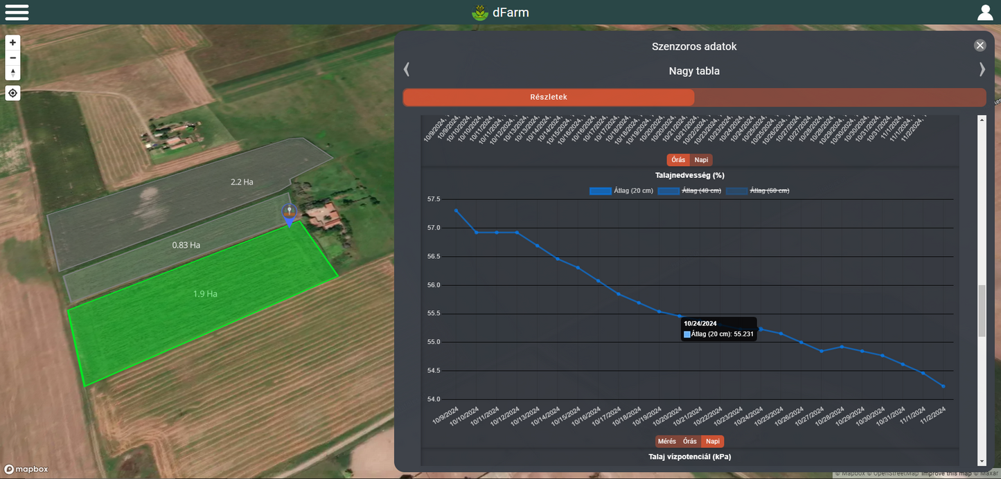Select Napi view above Talajnedvesség chart
The width and height of the screenshot is (1001, 479).
tap(701, 160)
